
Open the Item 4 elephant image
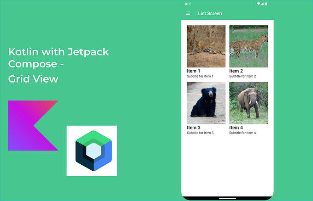pos(248,103)
